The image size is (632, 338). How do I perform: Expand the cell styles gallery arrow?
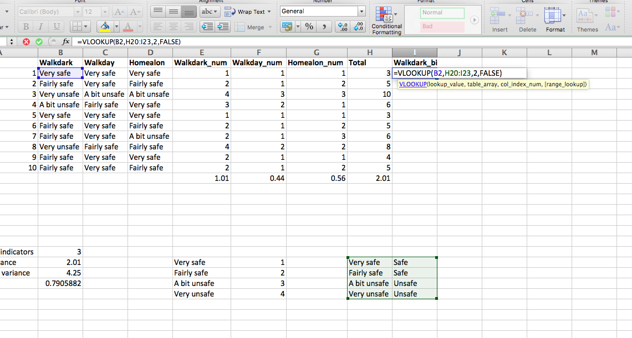474,20
